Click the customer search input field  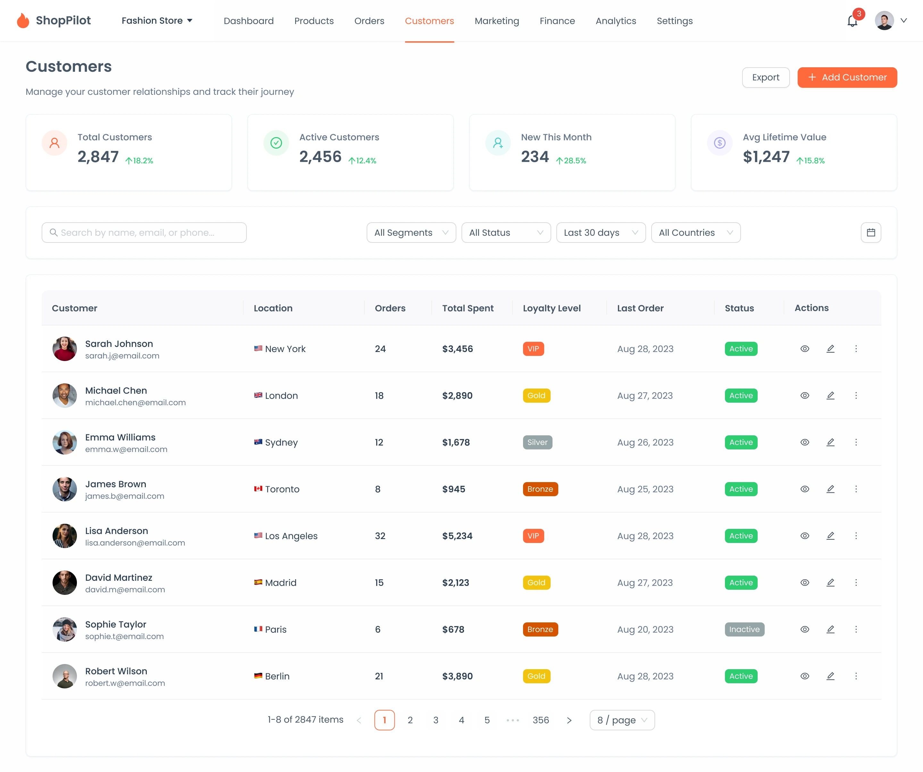144,233
